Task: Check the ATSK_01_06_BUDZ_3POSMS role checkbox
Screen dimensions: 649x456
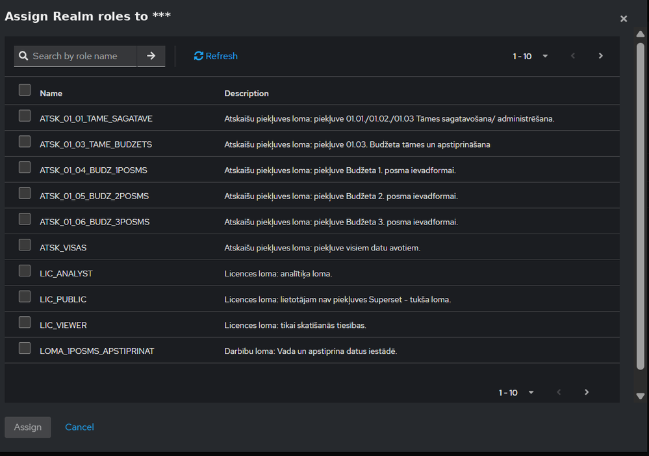Action: tap(25, 219)
